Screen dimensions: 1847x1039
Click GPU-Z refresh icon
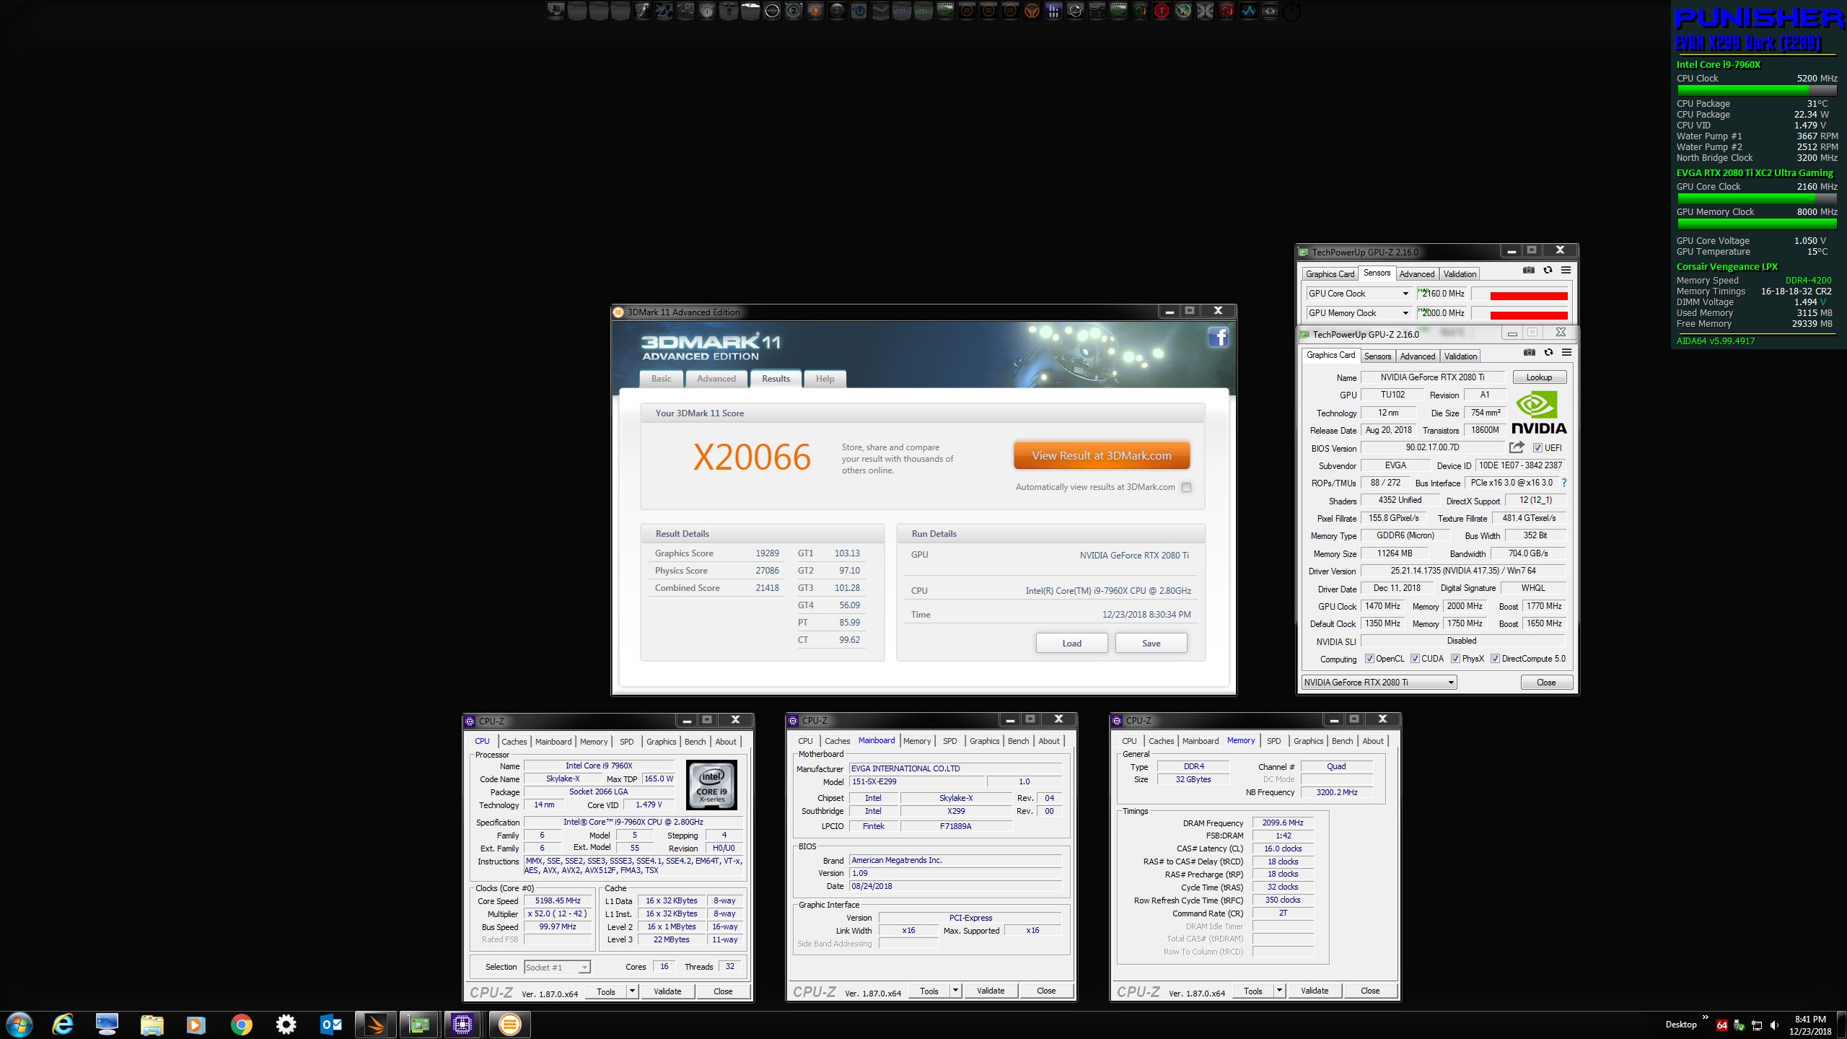tap(1548, 352)
